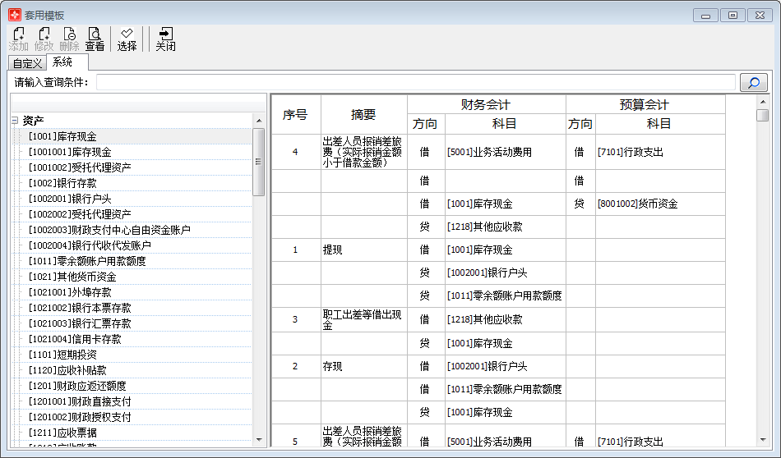Select [1101]短期投资 tree item

[x=62, y=355]
